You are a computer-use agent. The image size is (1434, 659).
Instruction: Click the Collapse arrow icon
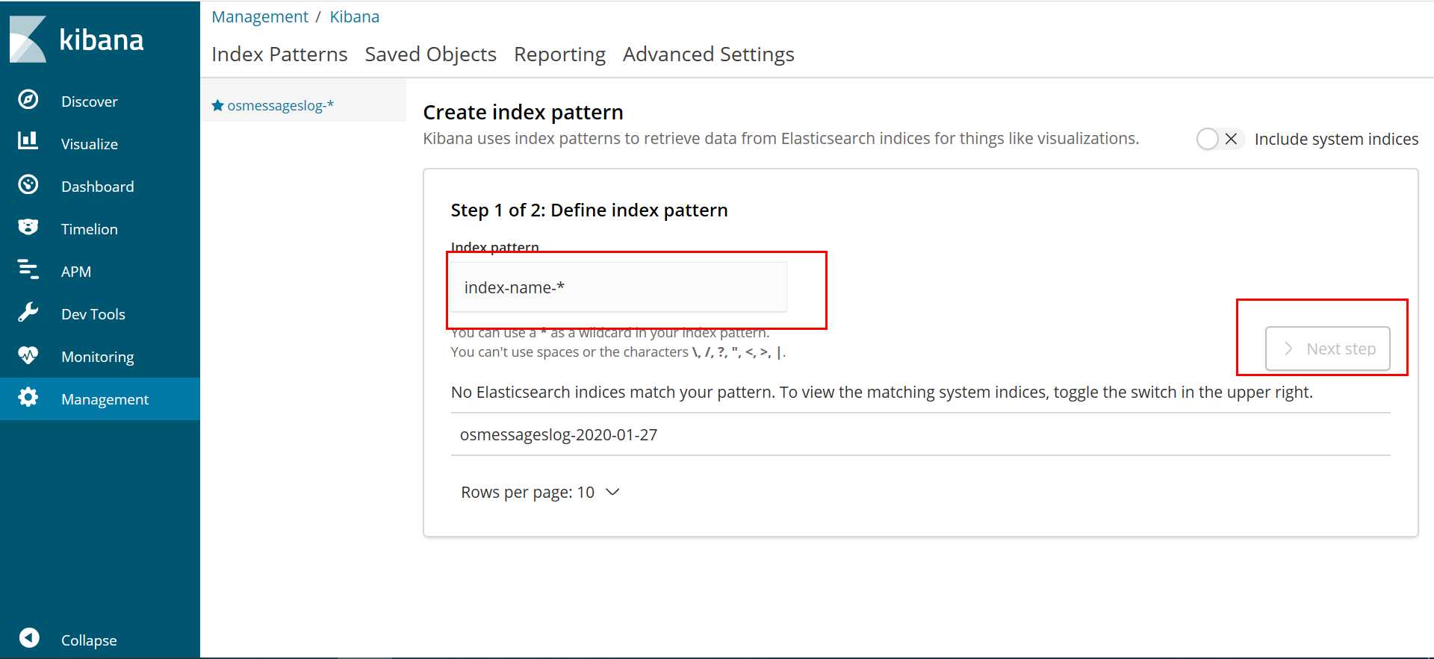click(x=29, y=637)
